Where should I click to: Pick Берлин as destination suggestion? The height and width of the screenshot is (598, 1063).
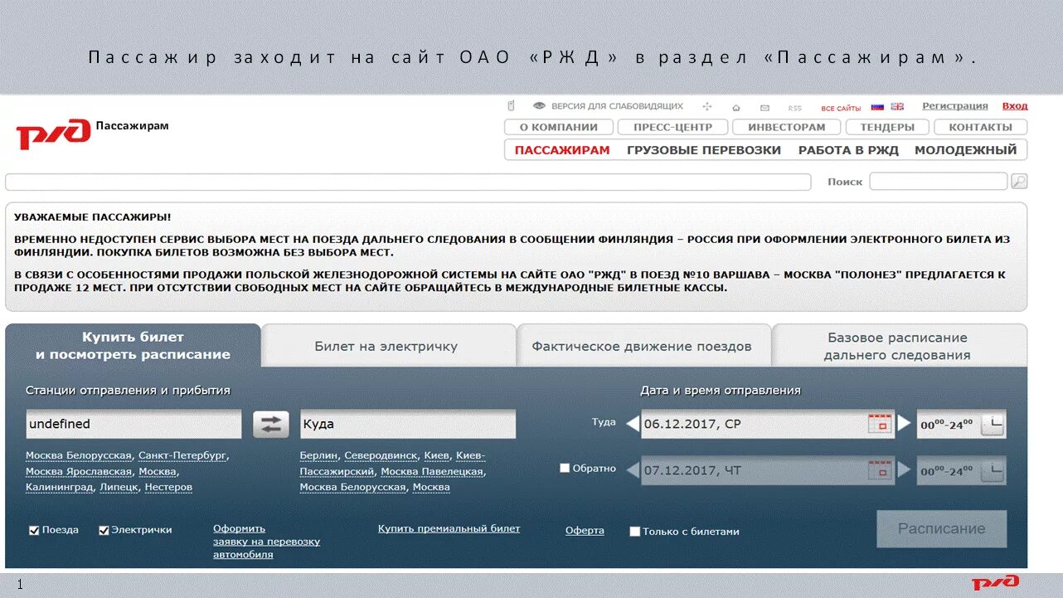point(319,455)
